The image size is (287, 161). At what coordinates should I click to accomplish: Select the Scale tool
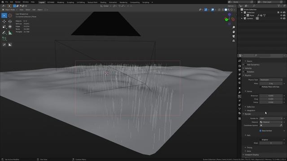(x=4, y=27)
